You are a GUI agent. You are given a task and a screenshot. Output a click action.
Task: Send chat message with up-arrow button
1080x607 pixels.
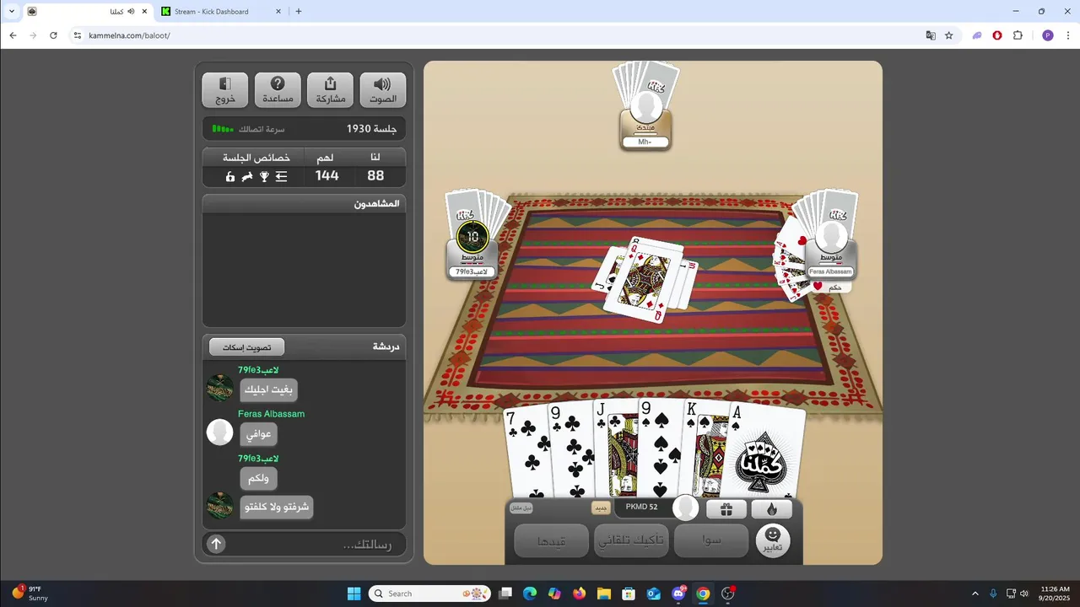216,544
